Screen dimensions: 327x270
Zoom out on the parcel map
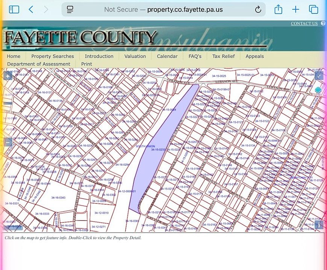point(8,142)
